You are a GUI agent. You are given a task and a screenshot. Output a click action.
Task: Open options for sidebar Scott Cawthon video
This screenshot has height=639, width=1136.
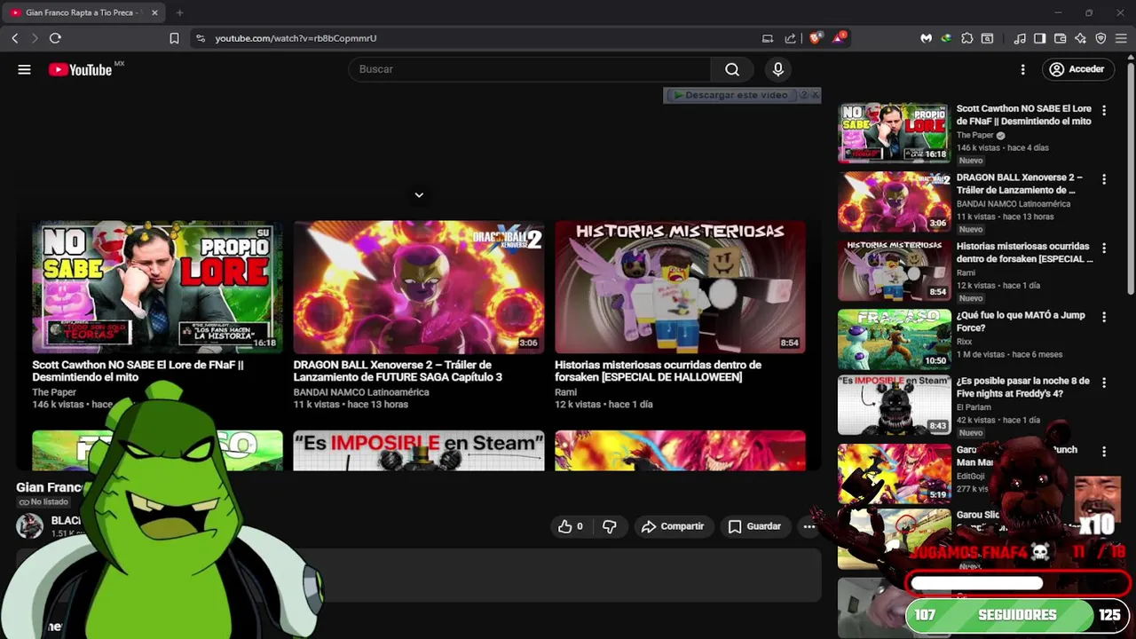pyautogui.click(x=1104, y=111)
